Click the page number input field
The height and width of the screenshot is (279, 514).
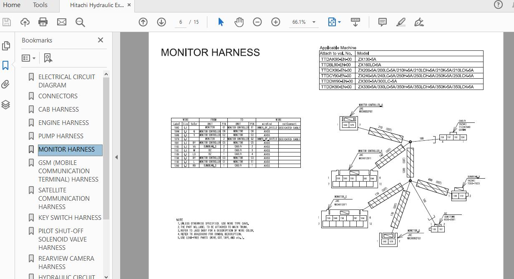tap(180, 22)
